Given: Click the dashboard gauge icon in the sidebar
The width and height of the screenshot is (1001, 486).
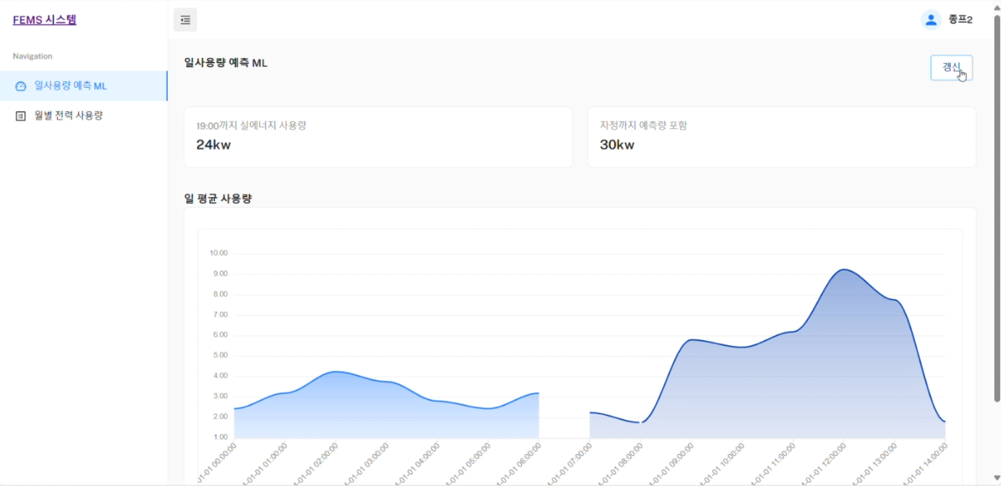Looking at the screenshot, I should (x=21, y=86).
